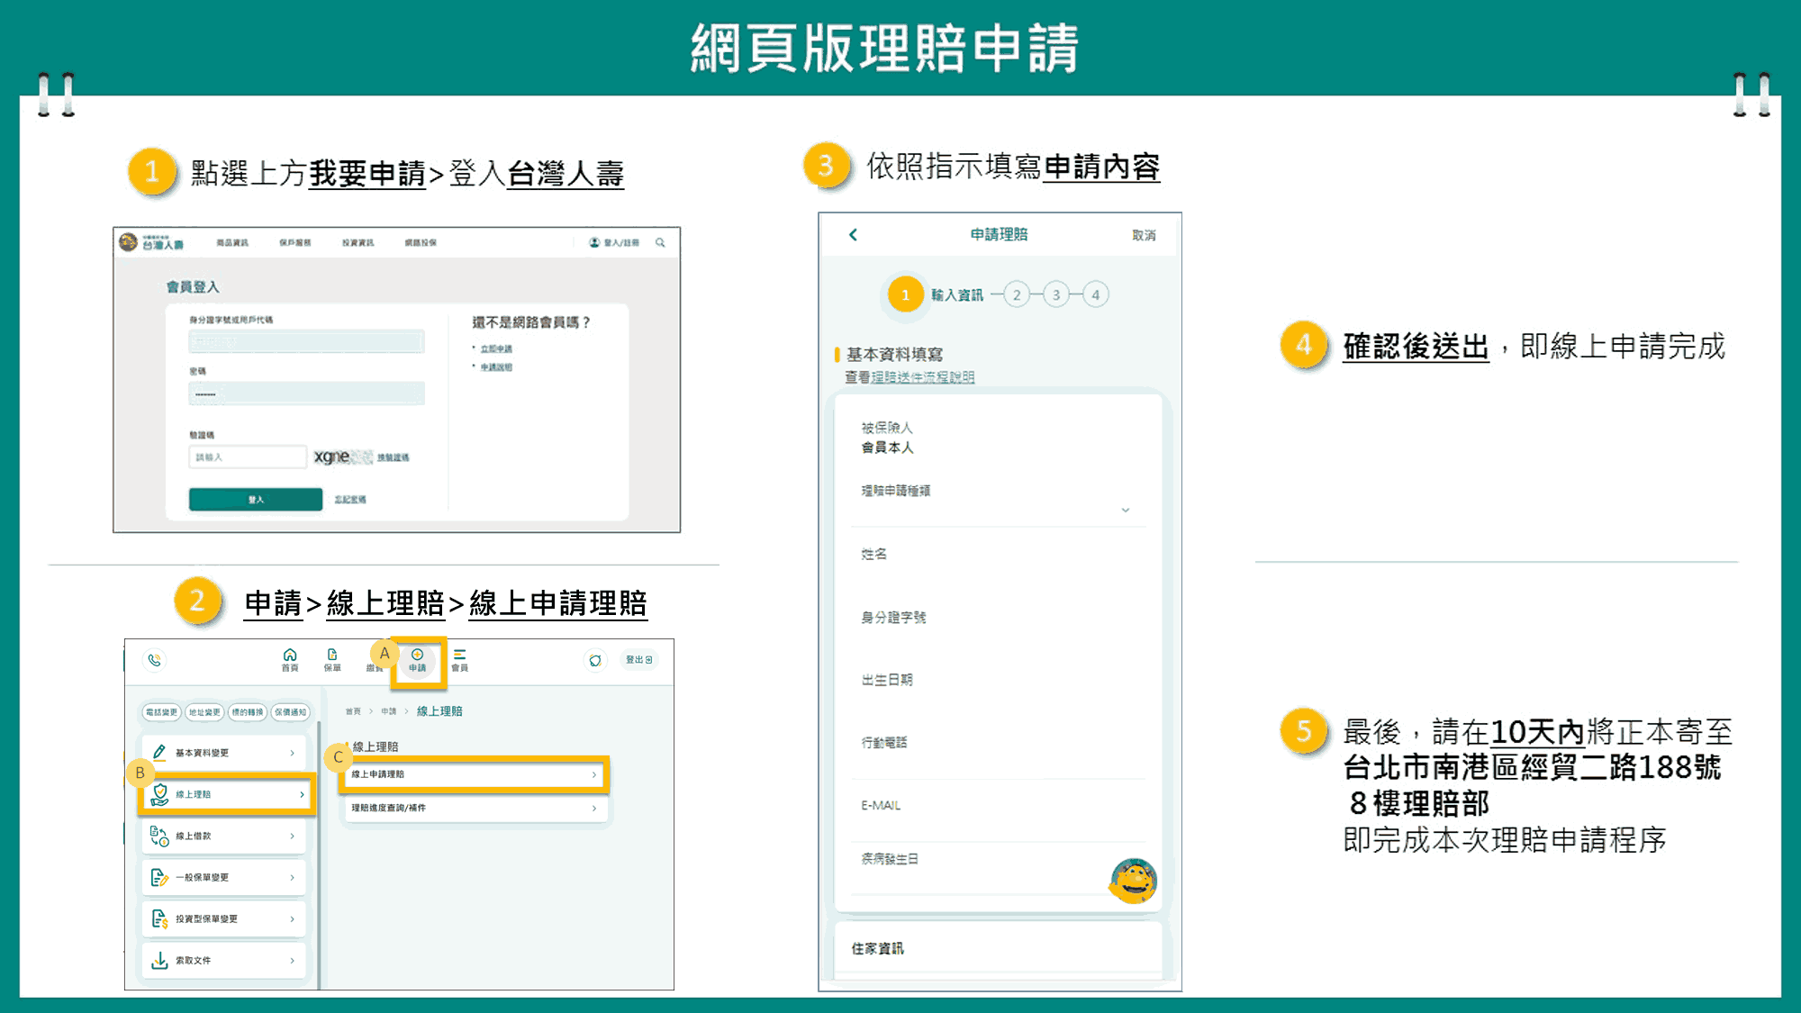Open the 投資資訊 menu on the login page
1801x1013 pixels.
[357, 242]
